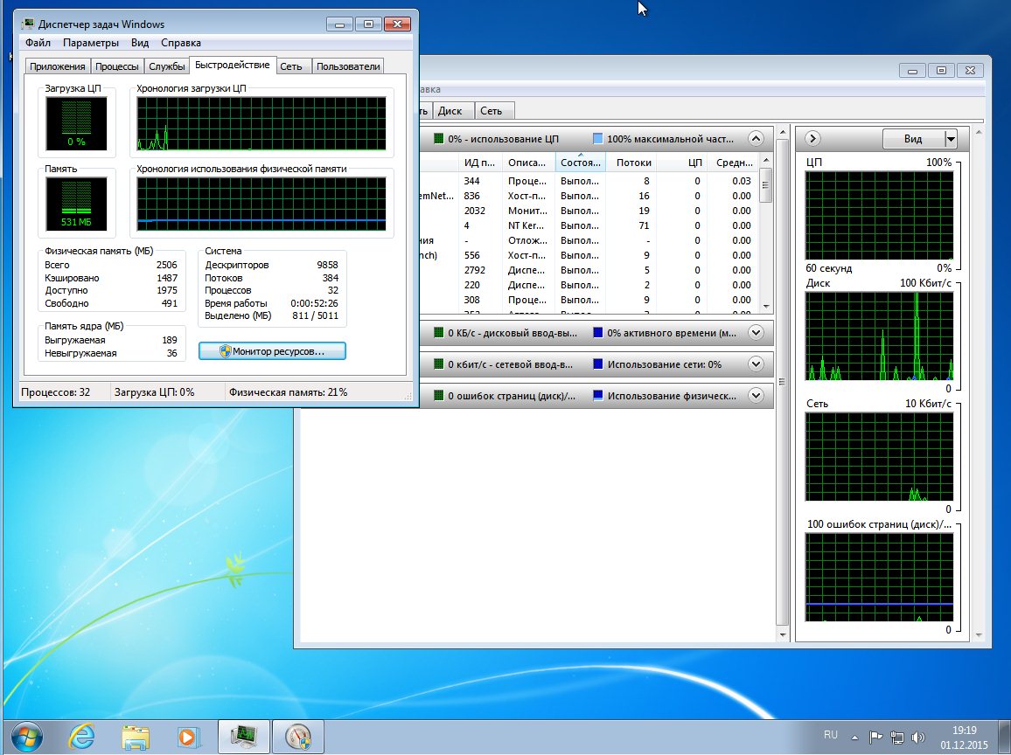Click the network tray icon
This screenshot has width=1011, height=755.
pos(897,736)
